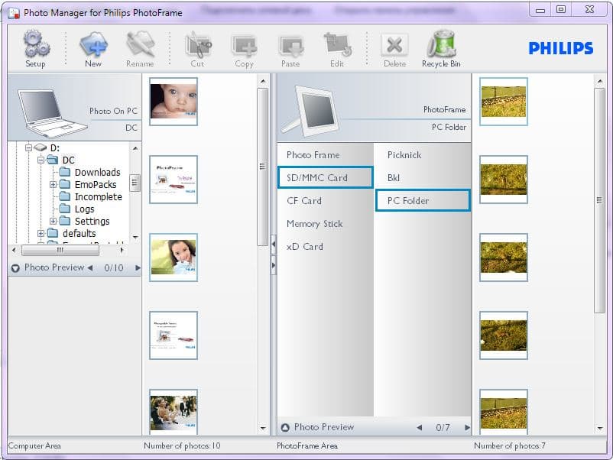
Task: Click folder tree vertical scroll down arrow
Action: click(x=135, y=237)
